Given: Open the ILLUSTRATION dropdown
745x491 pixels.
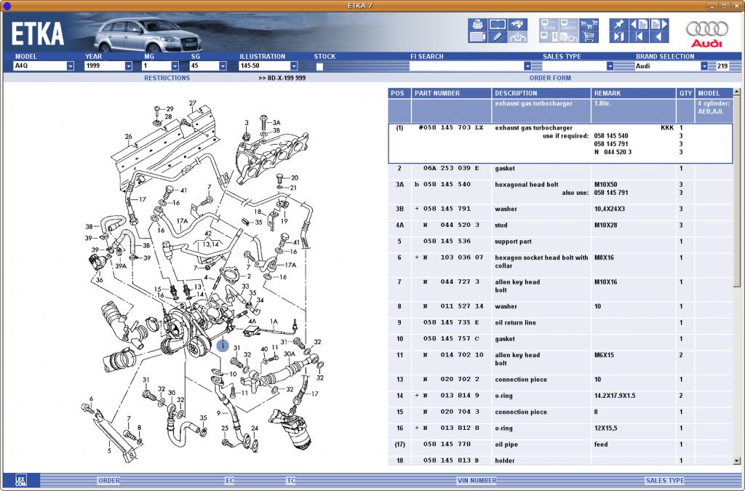Looking at the screenshot, I should [x=293, y=66].
